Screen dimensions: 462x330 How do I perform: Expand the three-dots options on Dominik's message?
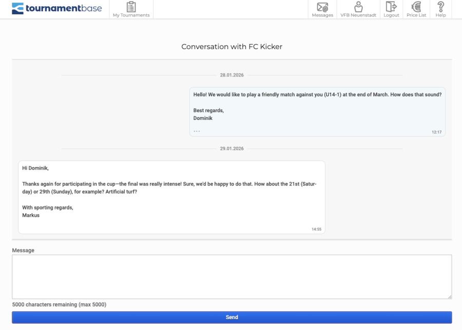(197, 131)
